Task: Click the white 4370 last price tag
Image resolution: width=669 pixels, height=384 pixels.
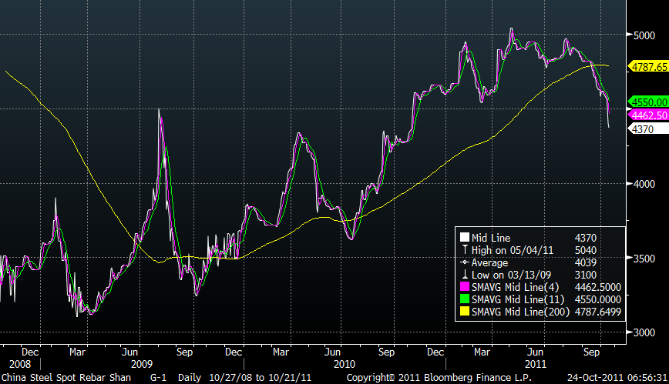Action: (x=643, y=129)
